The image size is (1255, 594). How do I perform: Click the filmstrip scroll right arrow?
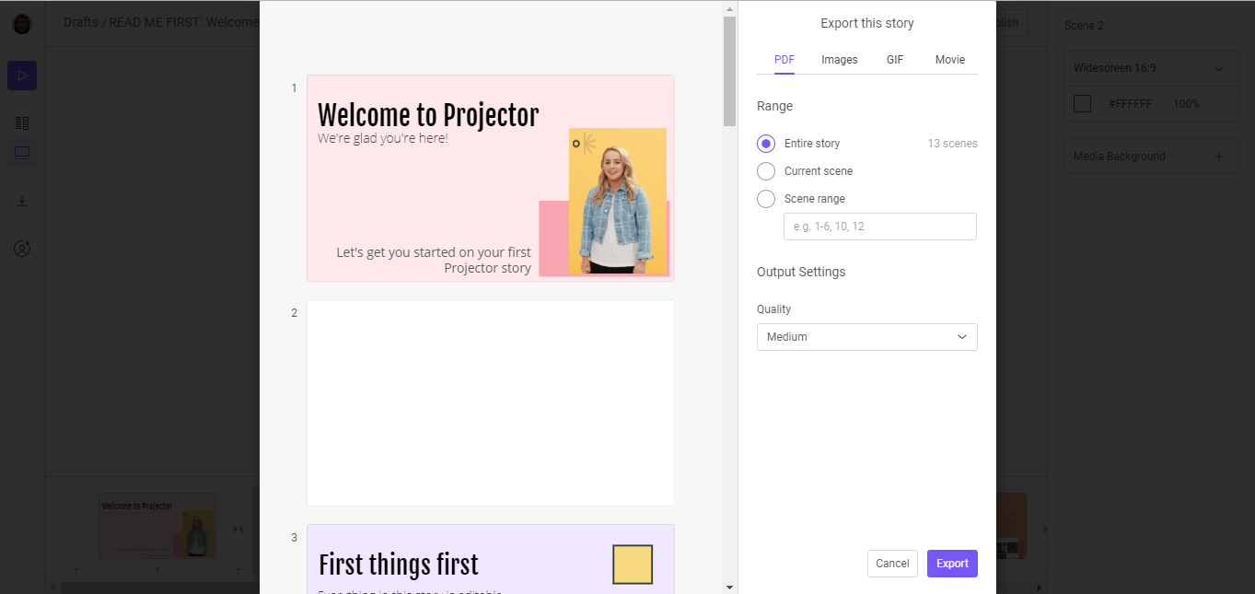click(x=1040, y=588)
